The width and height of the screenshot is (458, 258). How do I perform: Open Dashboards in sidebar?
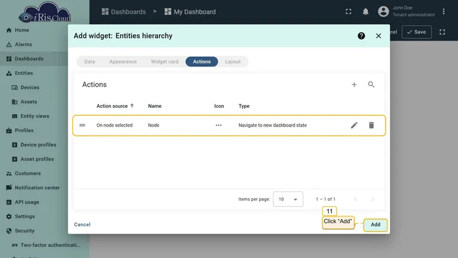(34, 59)
